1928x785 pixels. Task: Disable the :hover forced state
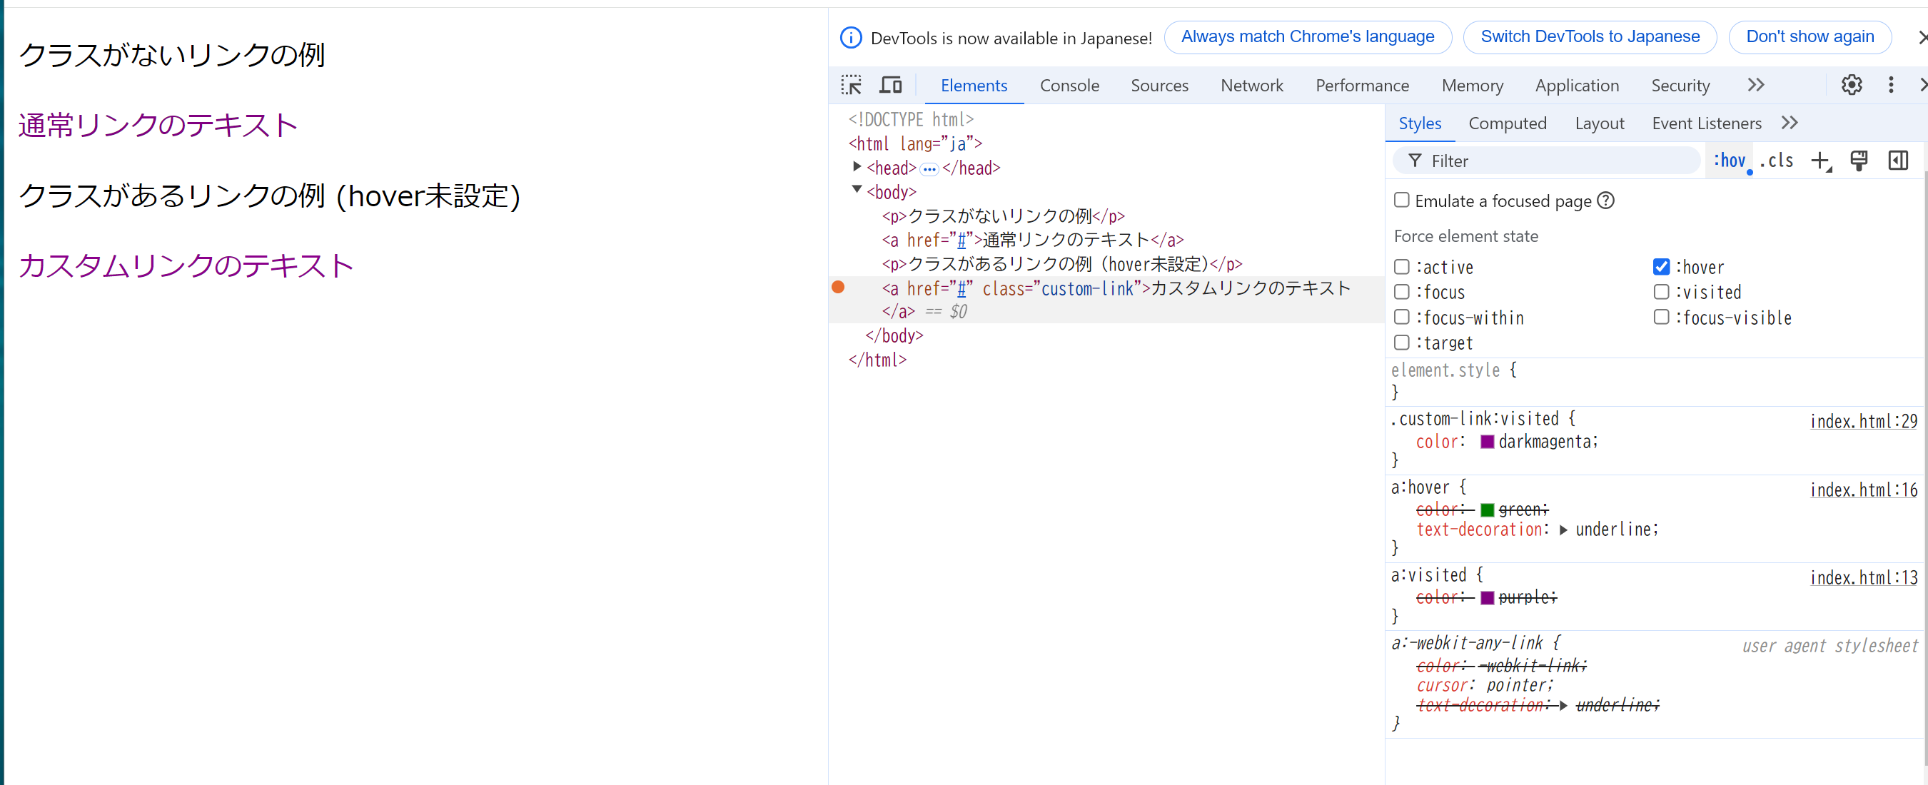1662,266
